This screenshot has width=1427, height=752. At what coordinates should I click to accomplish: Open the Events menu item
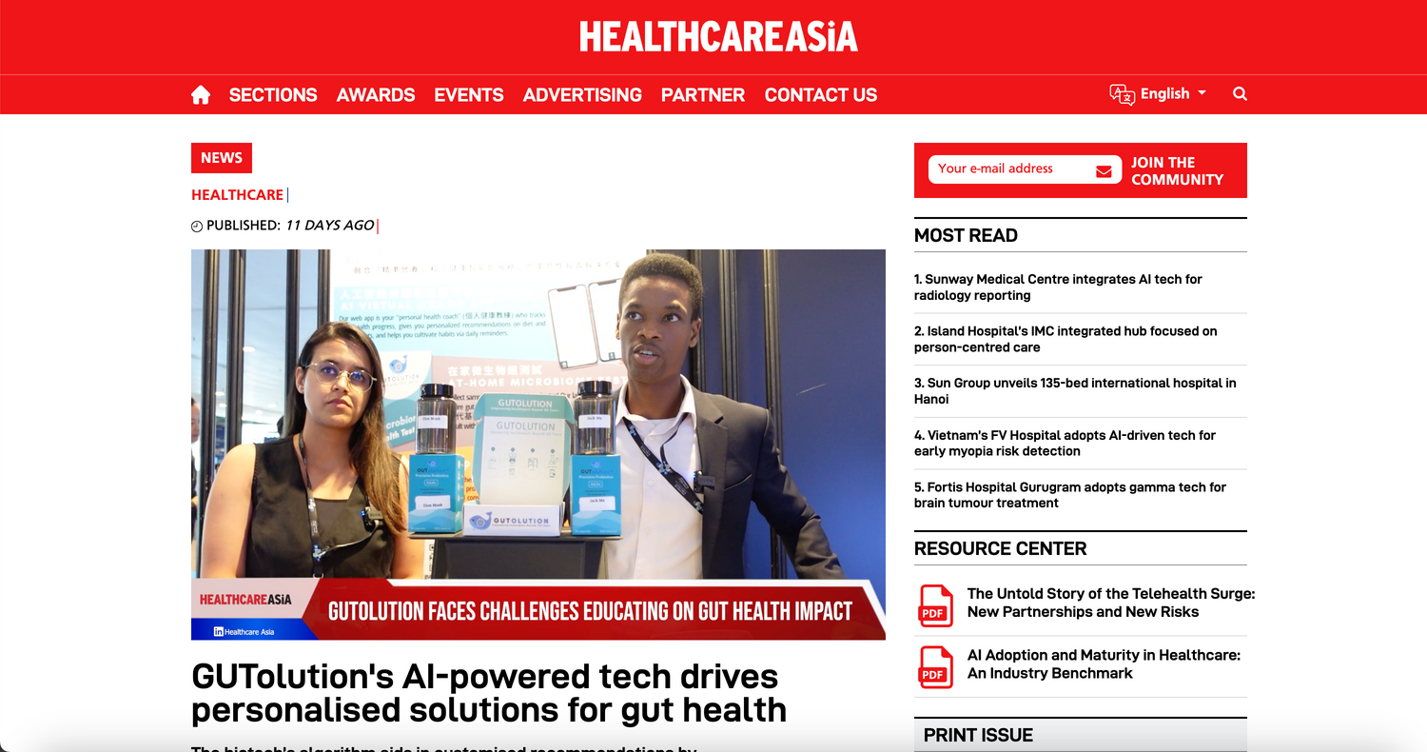pos(469,95)
